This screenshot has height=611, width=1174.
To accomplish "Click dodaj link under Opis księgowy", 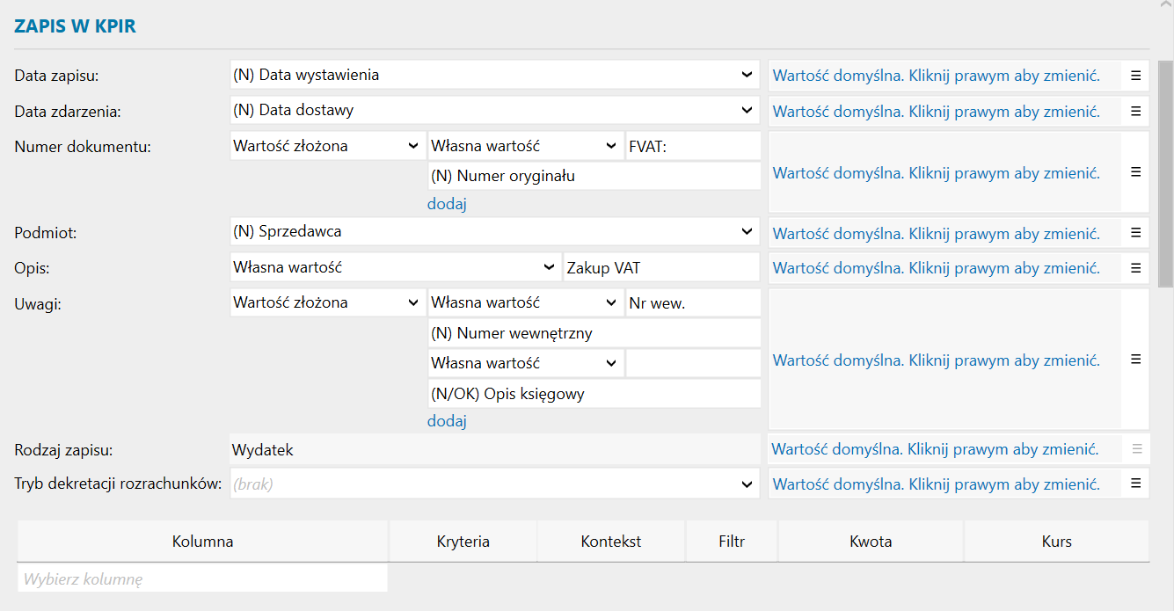I will (x=447, y=421).
